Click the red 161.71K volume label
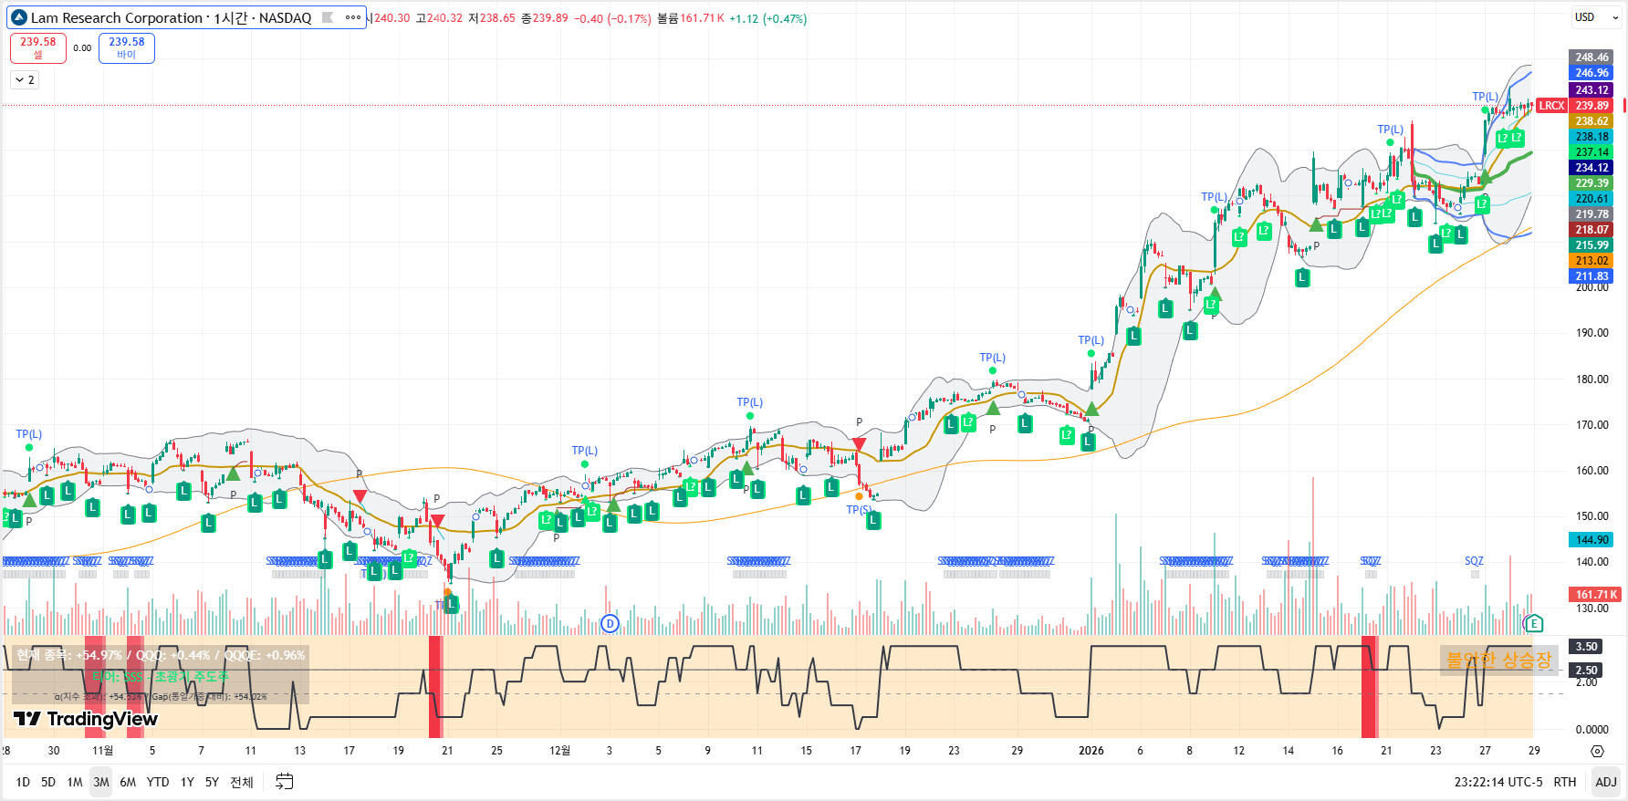1628x801 pixels. click(1594, 595)
